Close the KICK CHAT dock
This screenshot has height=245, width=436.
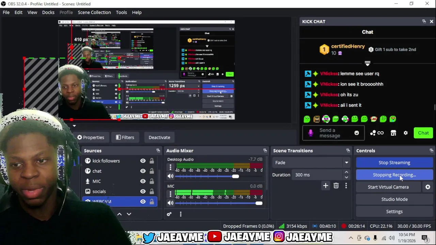click(x=432, y=21)
